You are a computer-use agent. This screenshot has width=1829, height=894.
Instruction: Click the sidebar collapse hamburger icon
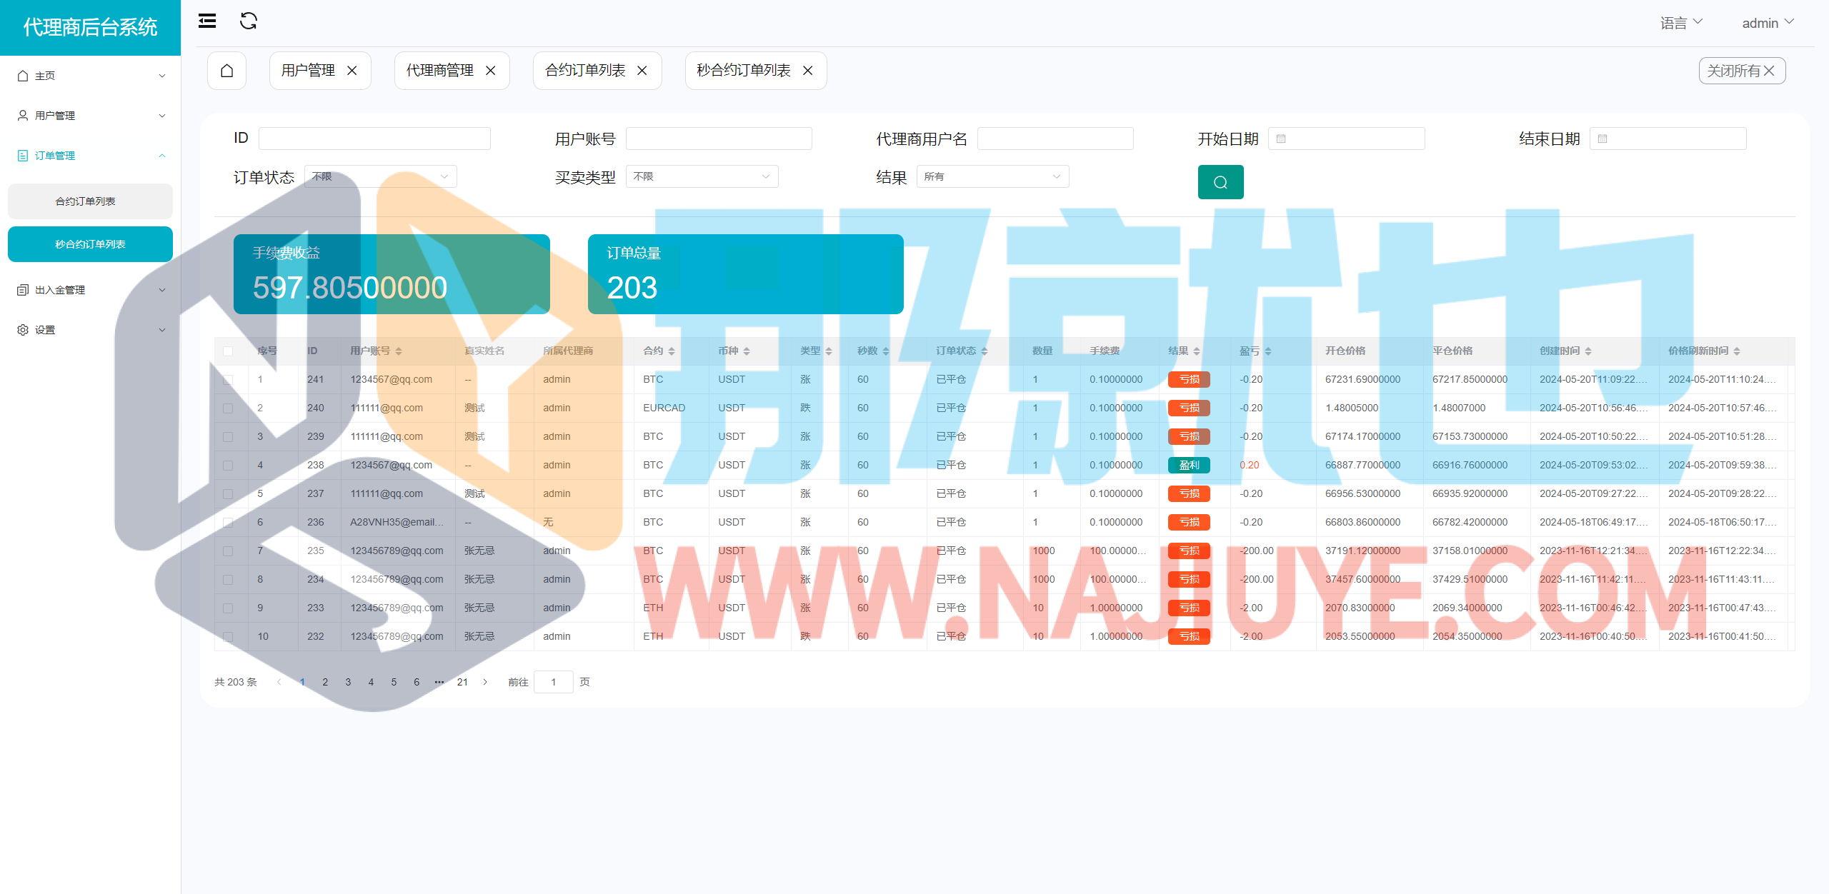(x=207, y=21)
